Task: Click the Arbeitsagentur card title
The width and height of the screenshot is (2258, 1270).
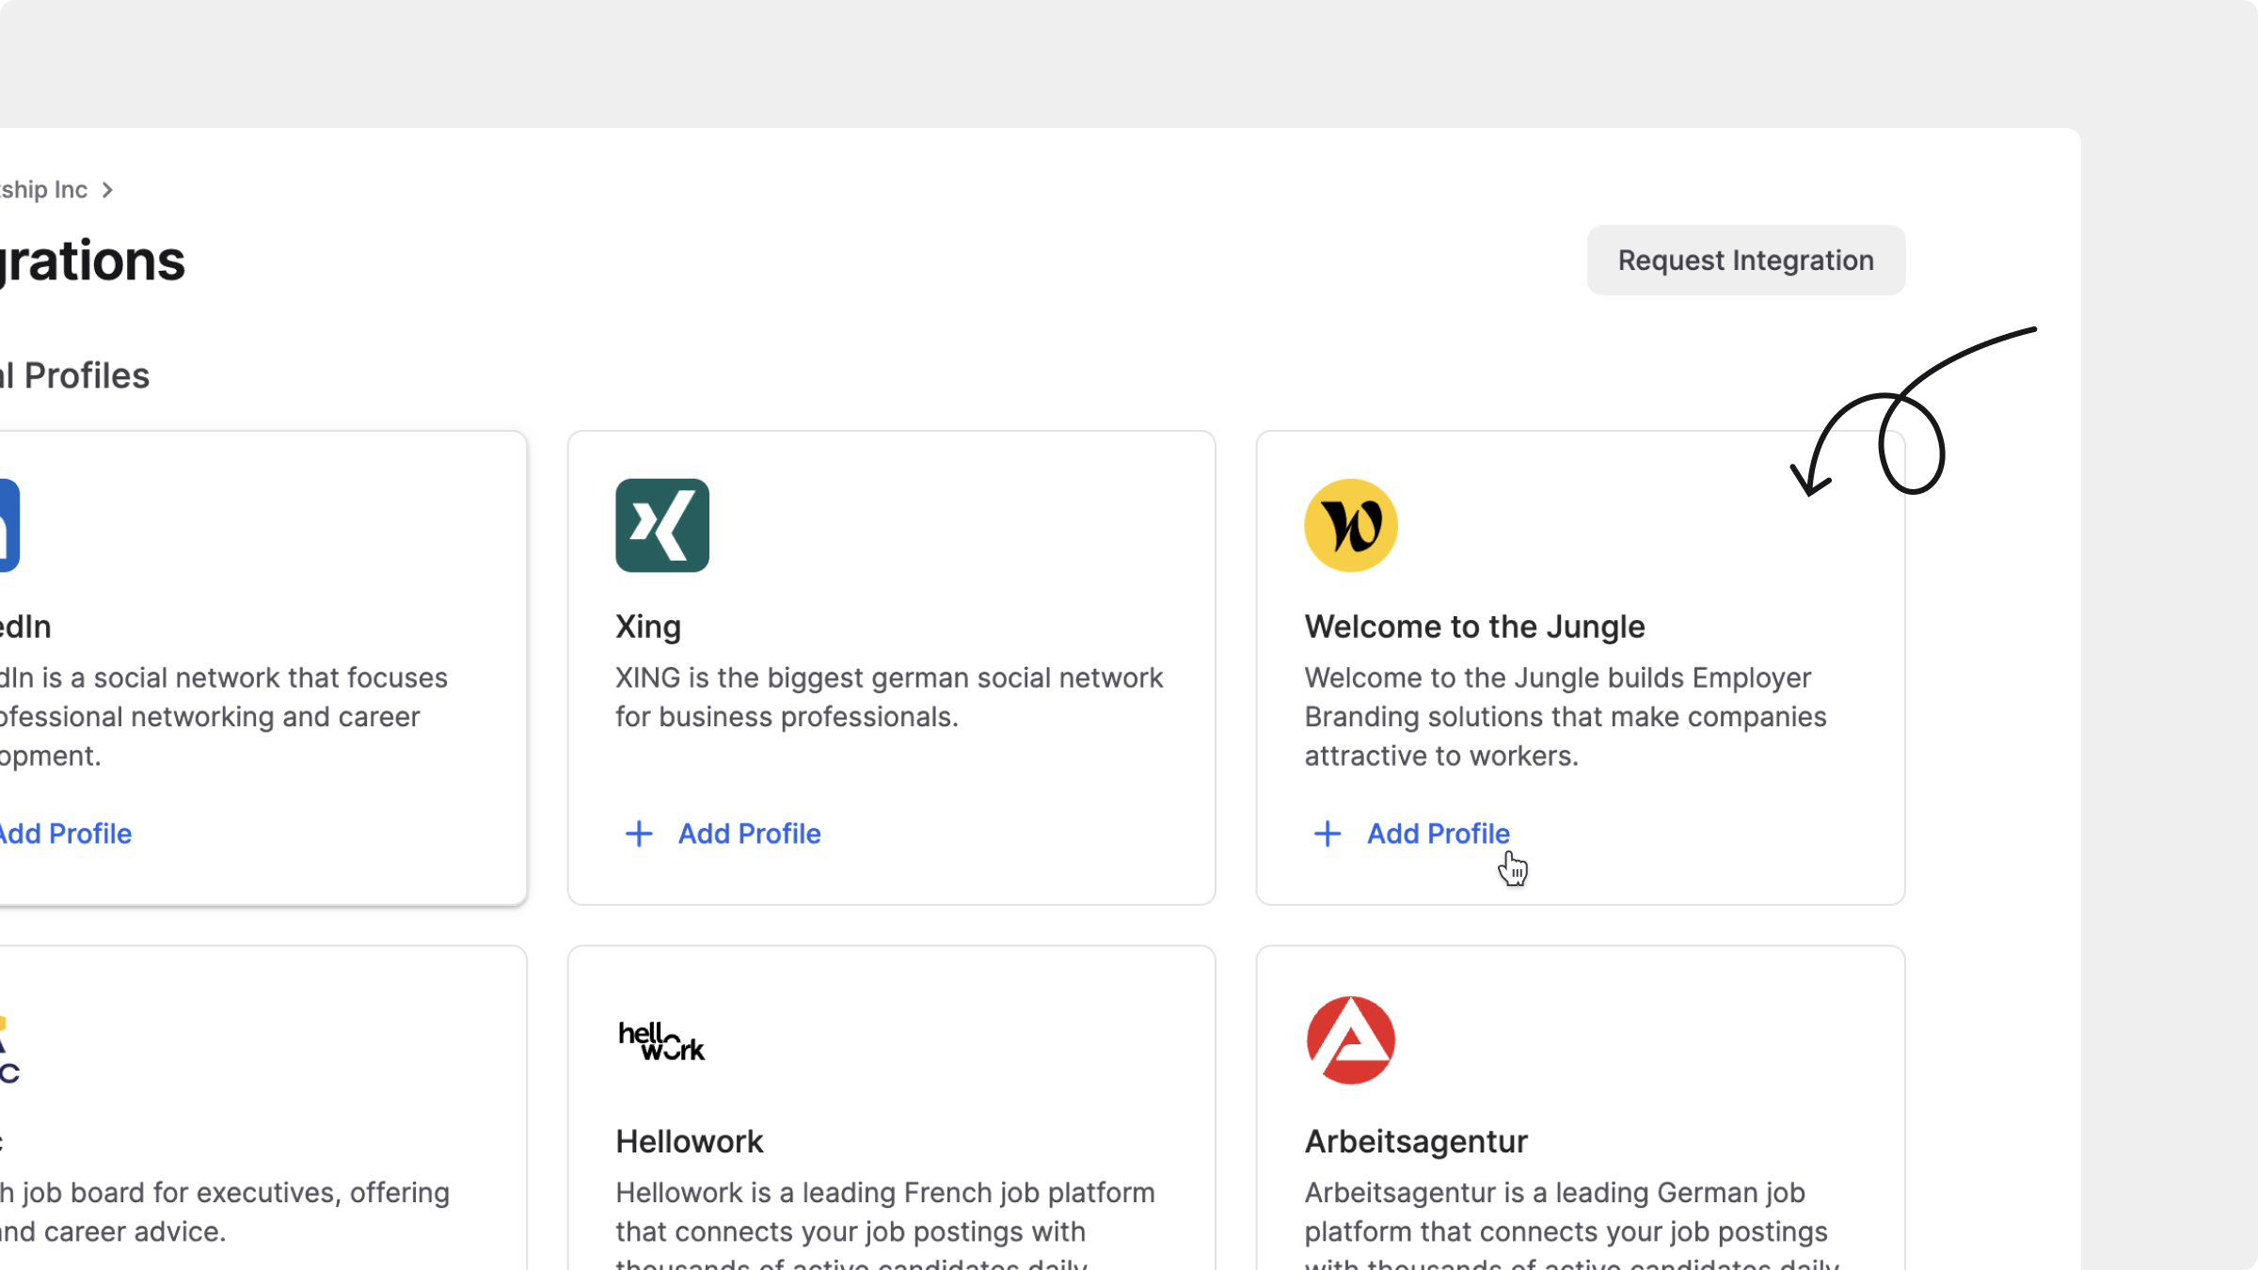Action: 1415,1141
